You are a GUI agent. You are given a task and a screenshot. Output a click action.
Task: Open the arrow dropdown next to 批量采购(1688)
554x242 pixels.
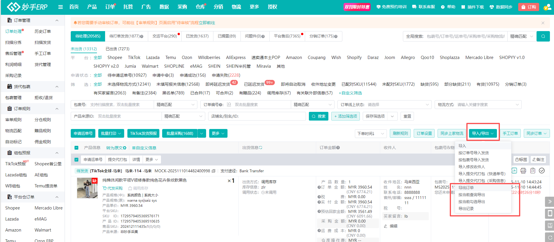pos(202,133)
